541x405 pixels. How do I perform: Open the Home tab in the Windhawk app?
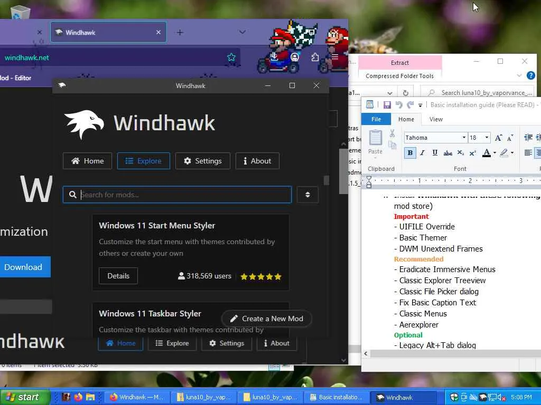[87, 161]
